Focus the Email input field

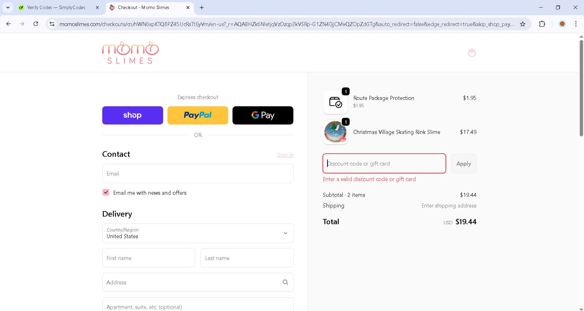[x=198, y=173]
